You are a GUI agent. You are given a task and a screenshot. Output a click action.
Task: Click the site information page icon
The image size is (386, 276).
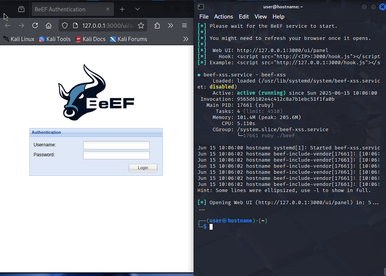(x=76, y=25)
